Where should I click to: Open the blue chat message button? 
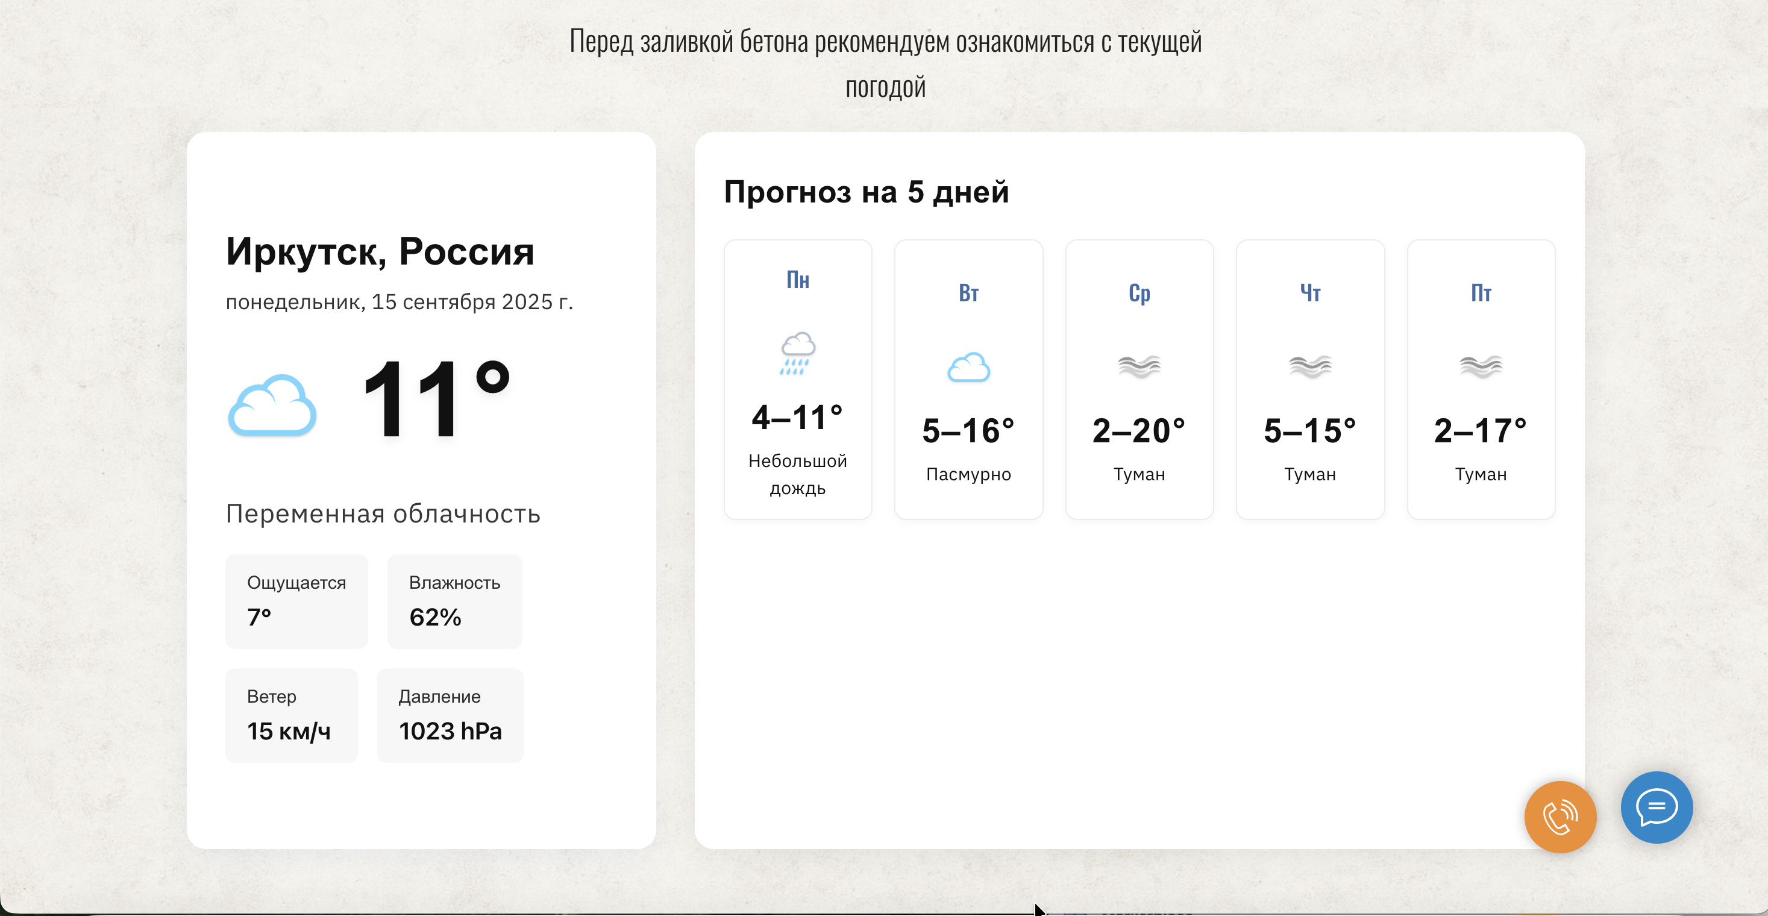(x=1657, y=807)
